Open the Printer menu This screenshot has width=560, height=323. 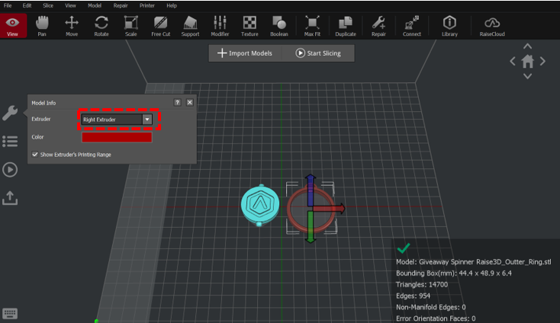(146, 5)
